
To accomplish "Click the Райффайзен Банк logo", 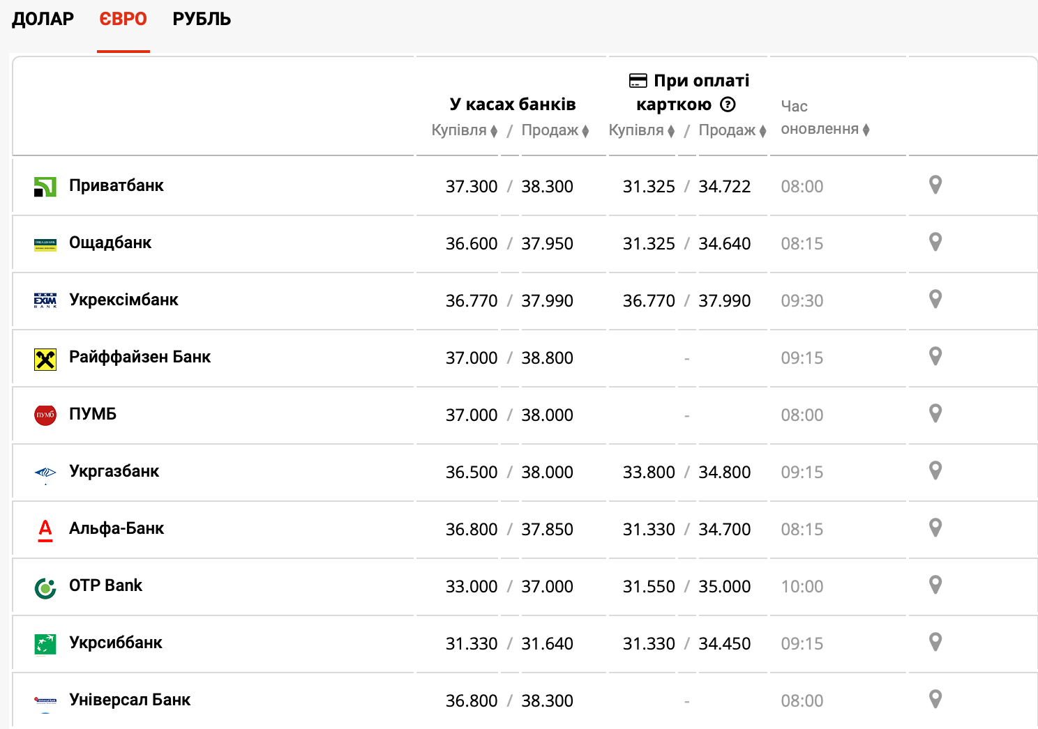I will click(45, 359).
